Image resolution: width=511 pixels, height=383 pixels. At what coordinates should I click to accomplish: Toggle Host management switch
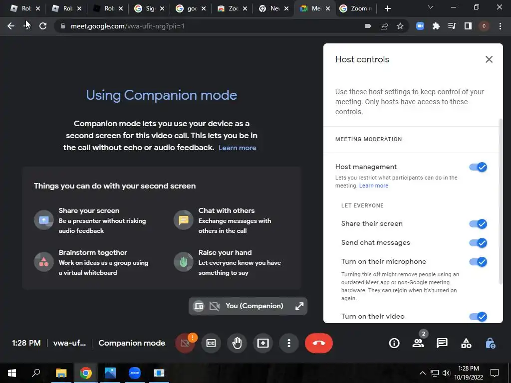click(478, 167)
